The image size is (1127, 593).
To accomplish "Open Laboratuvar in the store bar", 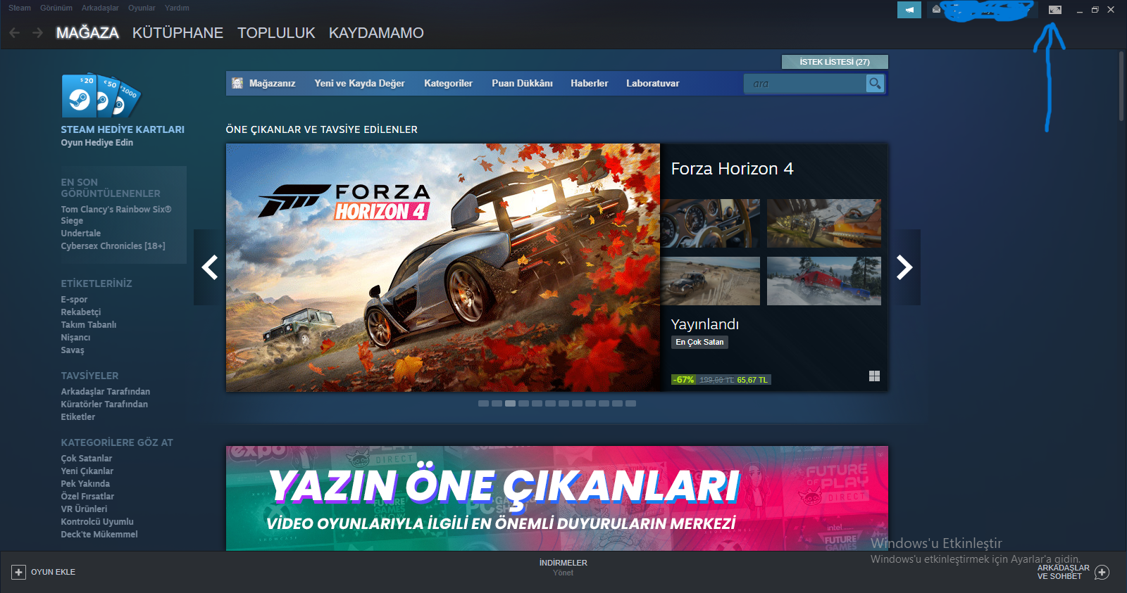I will coord(653,83).
